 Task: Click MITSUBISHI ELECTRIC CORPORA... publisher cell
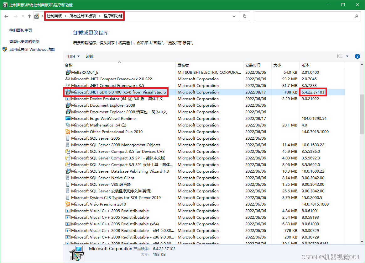(209, 72)
